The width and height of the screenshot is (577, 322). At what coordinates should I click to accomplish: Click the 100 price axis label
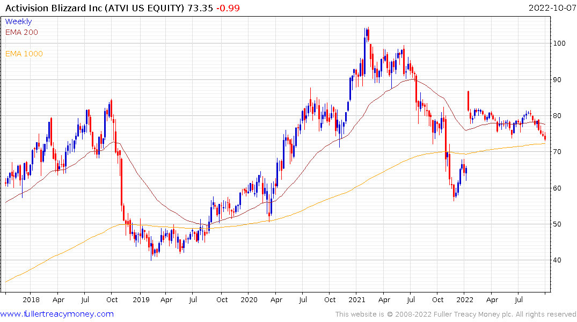point(559,43)
